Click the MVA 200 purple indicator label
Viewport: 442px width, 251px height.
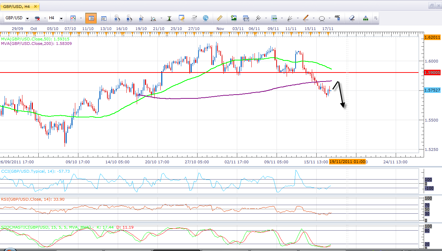[36, 44]
